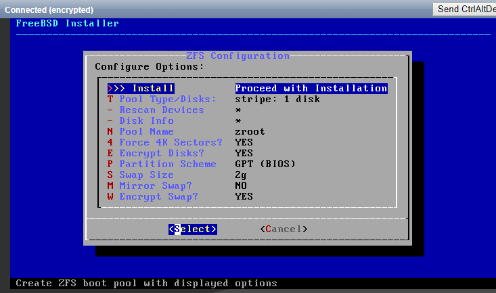Click the Select button
Screen dimensions: 496x293
193,229
